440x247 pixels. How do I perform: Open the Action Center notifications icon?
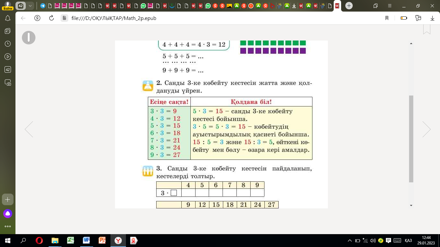pos(388,241)
